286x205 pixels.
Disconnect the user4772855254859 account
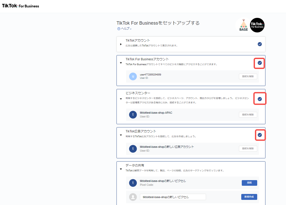248,76
